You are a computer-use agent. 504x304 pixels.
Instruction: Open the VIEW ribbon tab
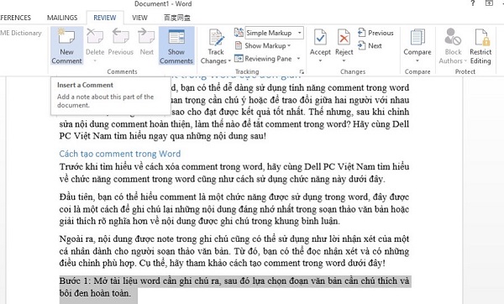pyautogui.click(x=139, y=18)
